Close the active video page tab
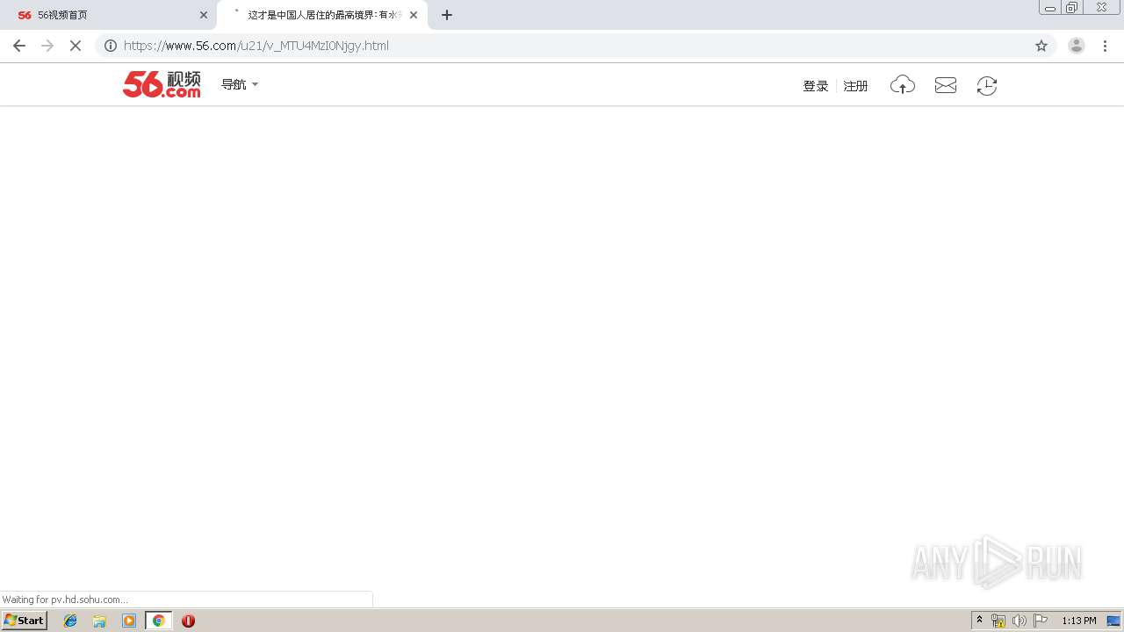Image resolution: width=1124 pixels, height=632 pixels. click(414, 15)
